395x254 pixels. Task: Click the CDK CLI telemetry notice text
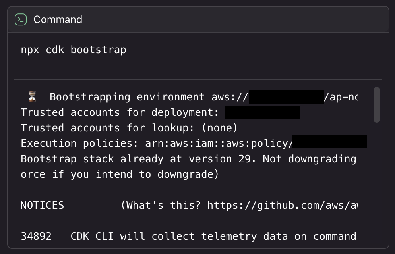(x=213, y=237)
